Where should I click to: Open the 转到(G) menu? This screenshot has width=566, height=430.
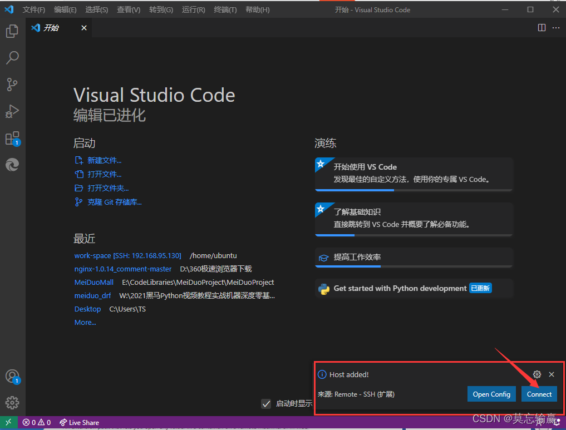[x=161, y=10]
